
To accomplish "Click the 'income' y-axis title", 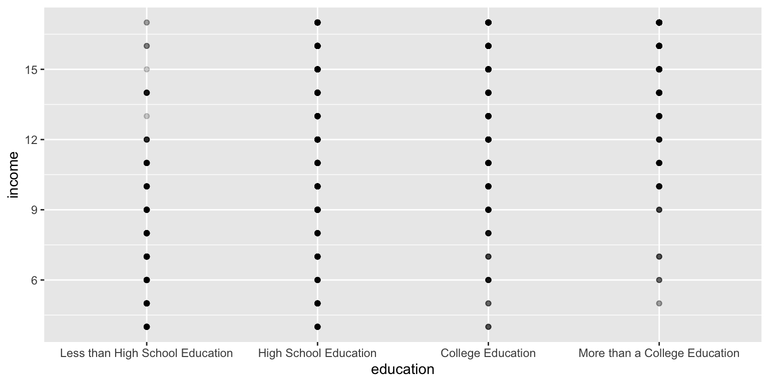I will 14,174.
